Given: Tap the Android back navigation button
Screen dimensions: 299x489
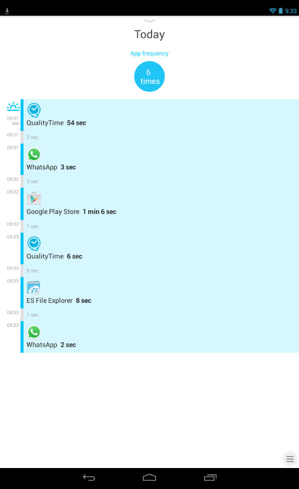Looking at the screenshot, I should [x=89, y=477].
